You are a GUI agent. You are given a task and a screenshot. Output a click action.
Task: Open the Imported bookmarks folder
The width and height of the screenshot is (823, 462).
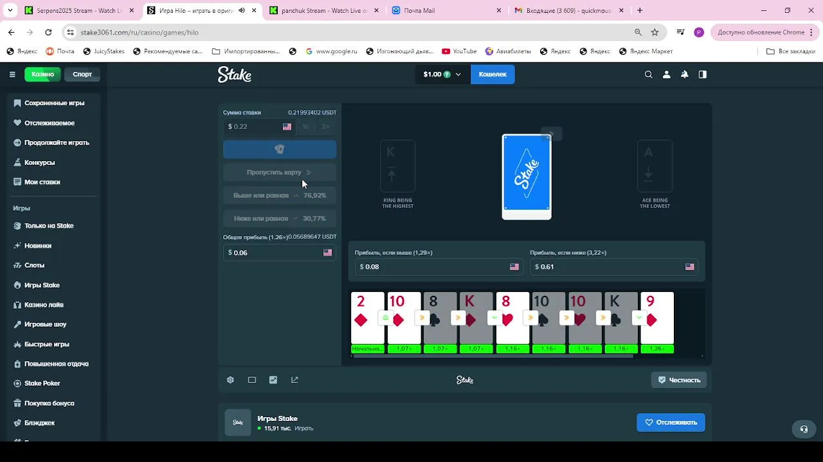[x=246, y=51]
